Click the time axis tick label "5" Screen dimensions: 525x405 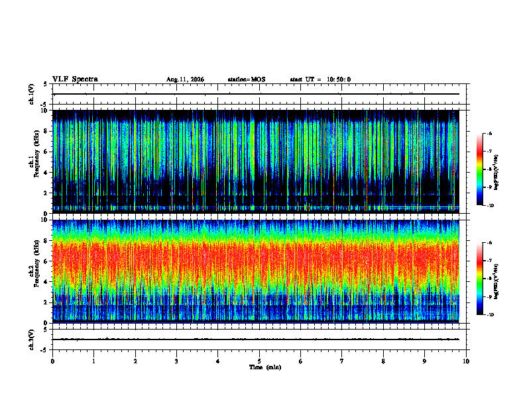[x=259, y=361]
